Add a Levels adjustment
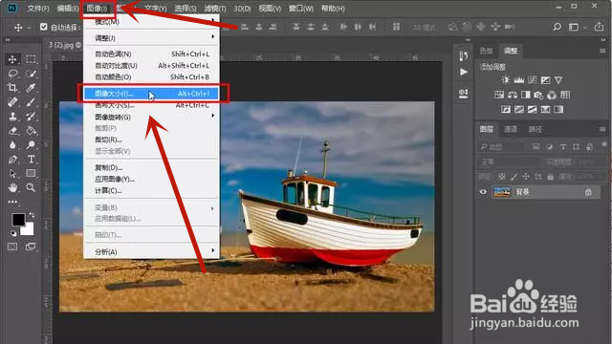612x344 pixels. click(518, 80)
